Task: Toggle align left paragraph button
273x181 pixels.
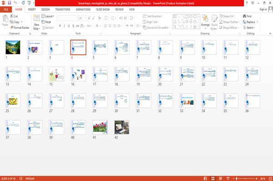Action: pyautogui.click(x=106, y=26)
